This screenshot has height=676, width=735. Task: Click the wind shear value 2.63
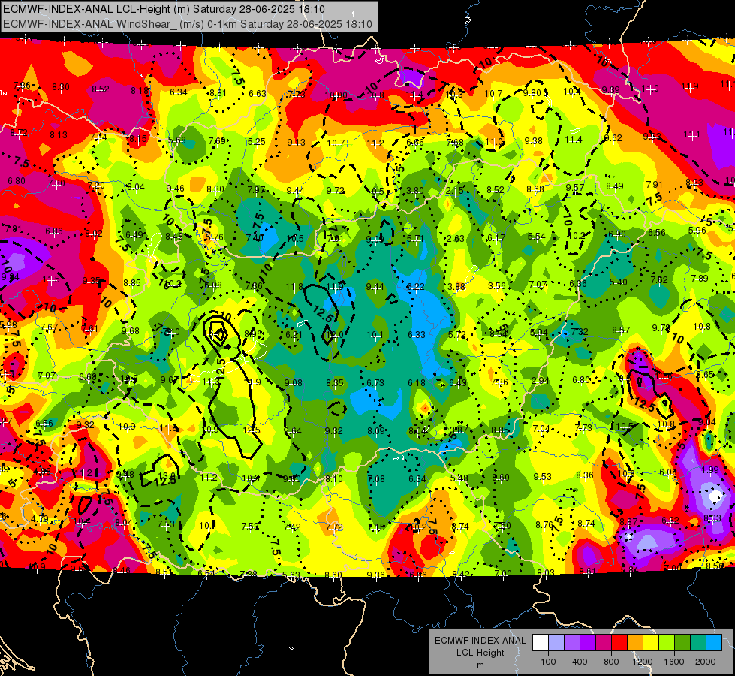pos(456,239)
